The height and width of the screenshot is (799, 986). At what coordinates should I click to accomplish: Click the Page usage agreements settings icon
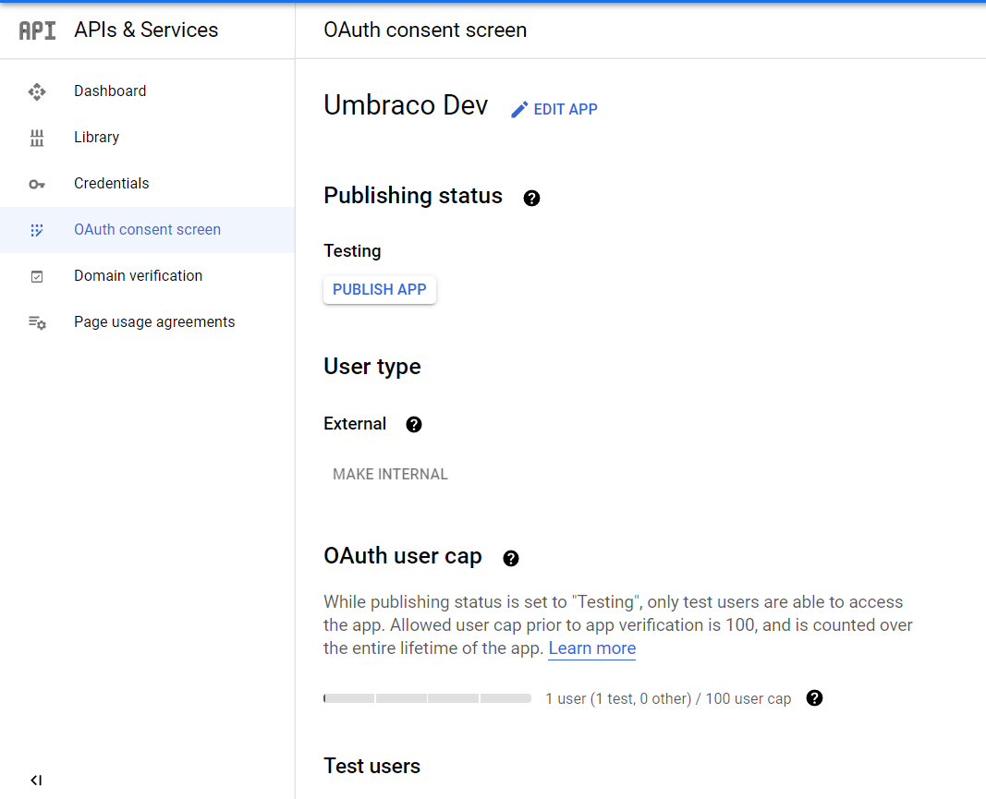pos(37,322)
